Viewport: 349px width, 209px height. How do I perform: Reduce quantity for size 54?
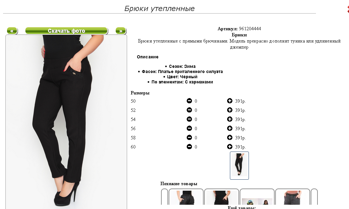coord(189,119)
